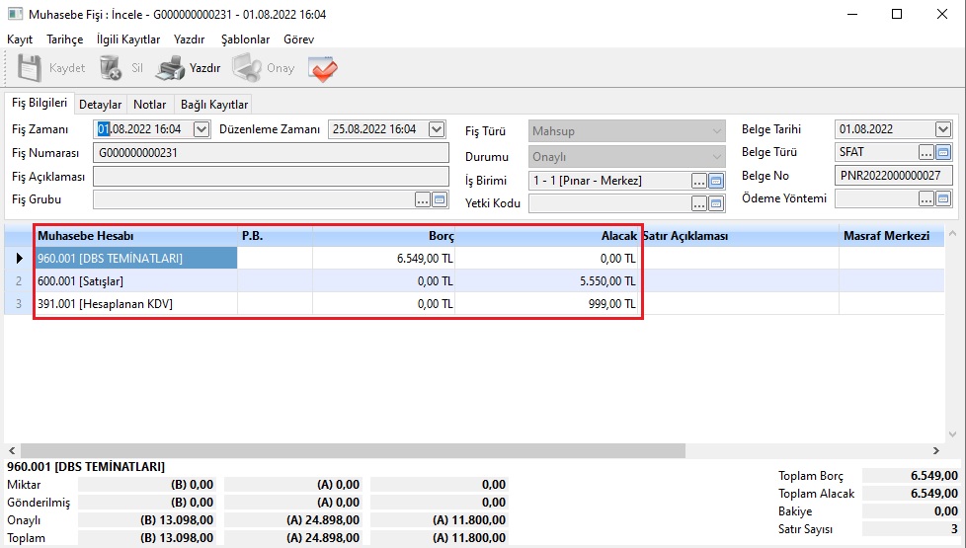Viewport: 966px width, 548px height.
Task: Click the Yetki Kodu ellipsis button
Action: (x=699, y=203)
